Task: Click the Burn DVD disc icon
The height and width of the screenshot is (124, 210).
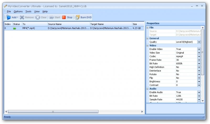Action: 77,17
